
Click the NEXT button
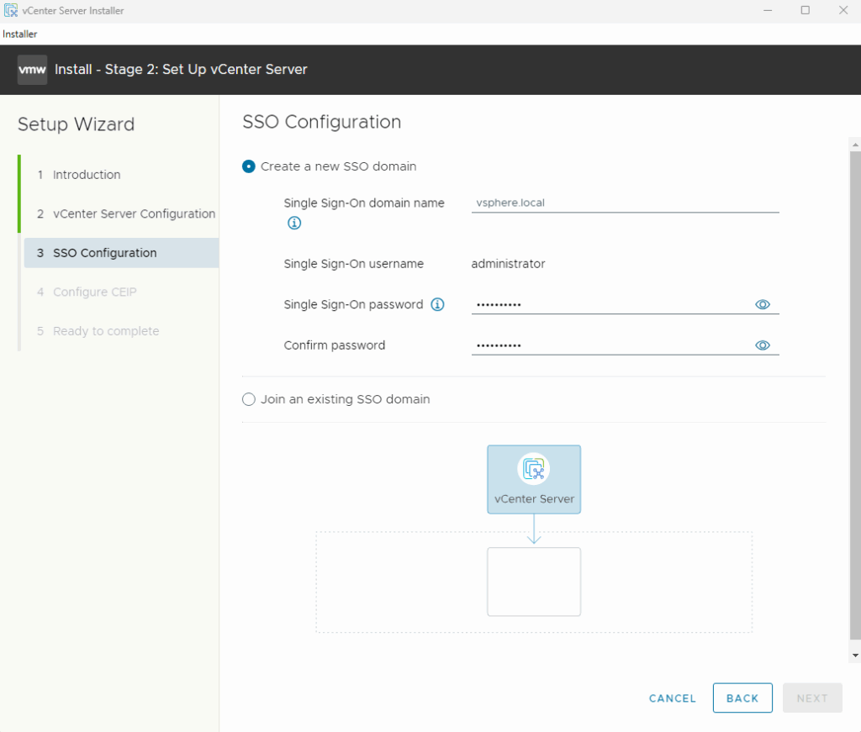(x=812, y=698)
